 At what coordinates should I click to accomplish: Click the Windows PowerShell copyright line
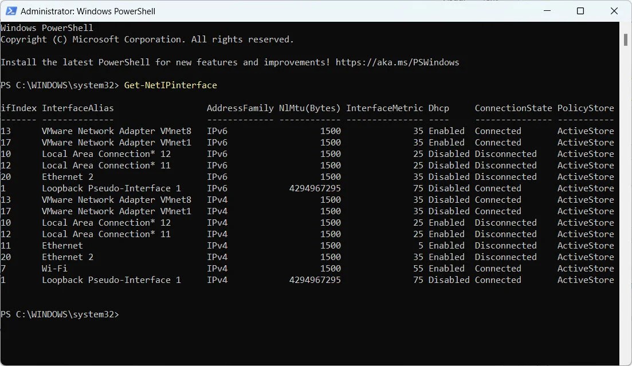tap(147, 39)
